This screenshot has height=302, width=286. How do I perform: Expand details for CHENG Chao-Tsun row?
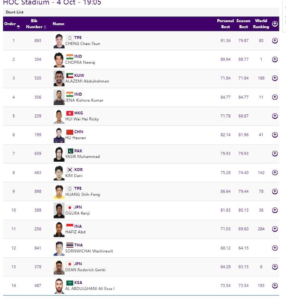[275, 40]
